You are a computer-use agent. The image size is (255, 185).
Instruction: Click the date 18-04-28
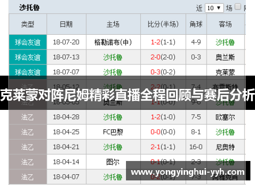[66, 117]
